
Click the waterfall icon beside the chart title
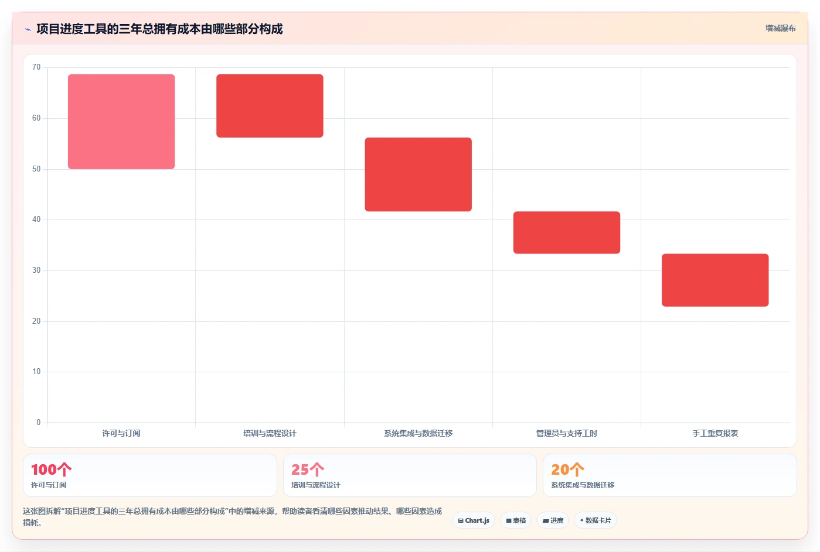click(28, 29)
